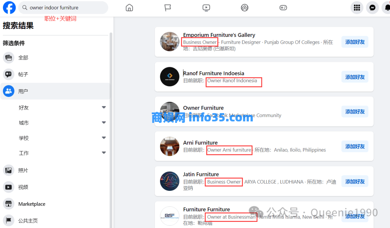Add Jatin Furniture as friend
Image resolution: width=390 pixels, height=228 pixels.
(355, 181)
